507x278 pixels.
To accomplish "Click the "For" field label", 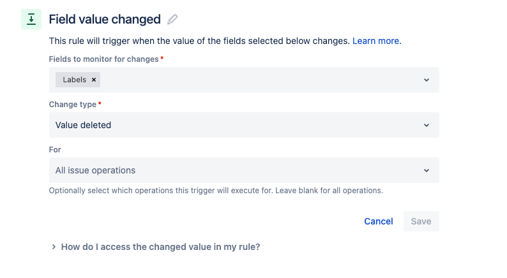I will tap(55, 149).
